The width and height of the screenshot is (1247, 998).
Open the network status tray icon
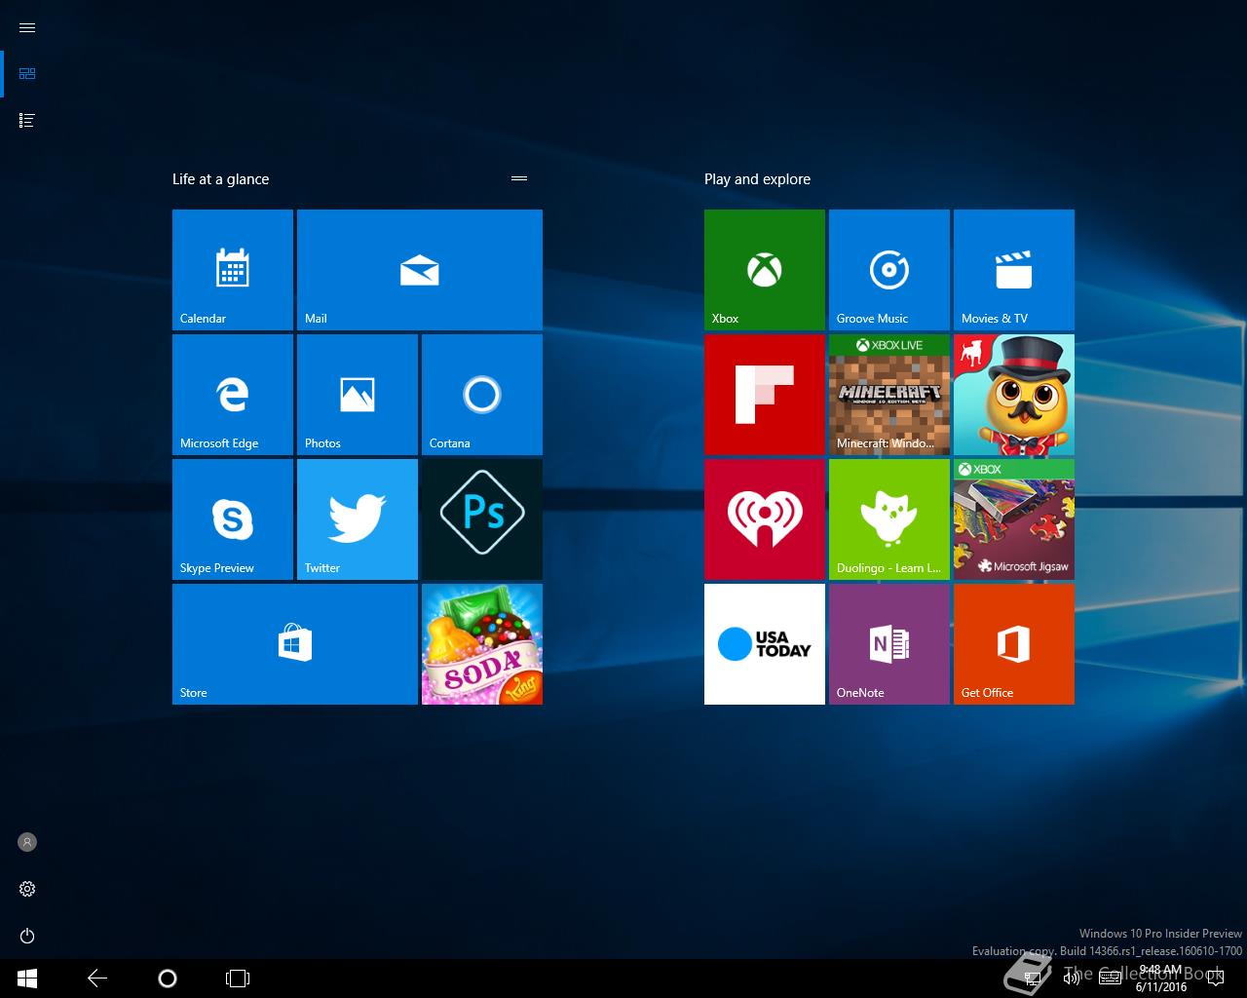1034,979
